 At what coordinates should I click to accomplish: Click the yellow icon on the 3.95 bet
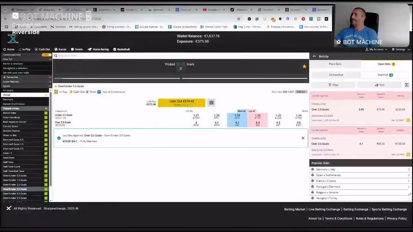[x=408, y=120]
